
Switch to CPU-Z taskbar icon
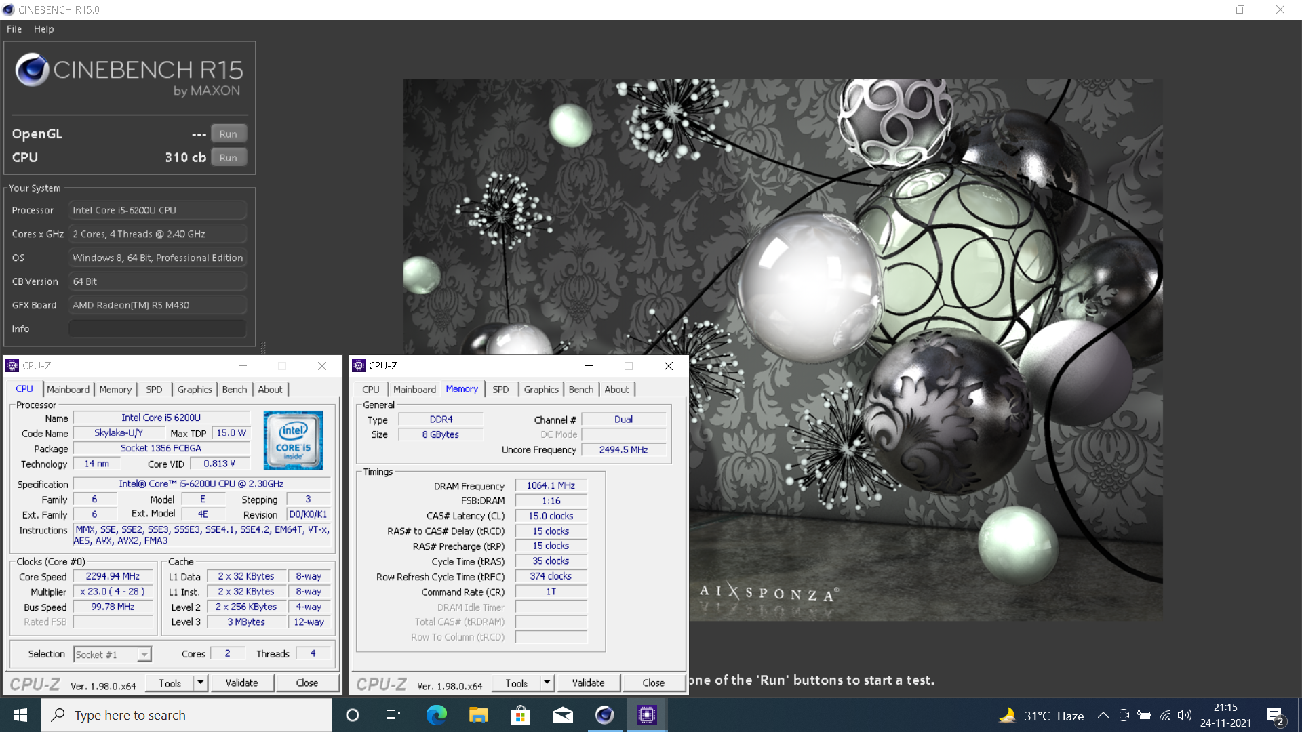(x=647, y=715)
